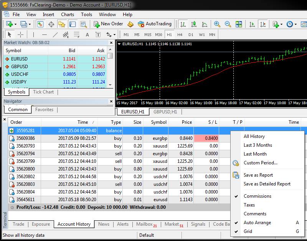Image resolution: width=307 pixels, height=241 pixels.
Task: Select the text label 'A' tool
Action: pos(87,34)
